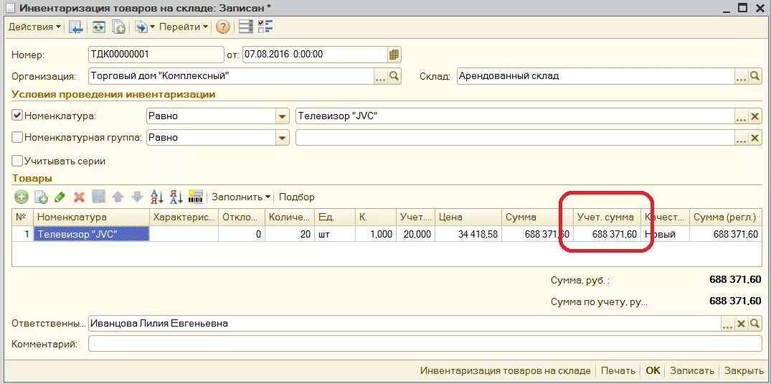Open Равно comparison dropdown for Номенклатура
The width and height of the screenshot is (771, 384).
tap(283, 117)
